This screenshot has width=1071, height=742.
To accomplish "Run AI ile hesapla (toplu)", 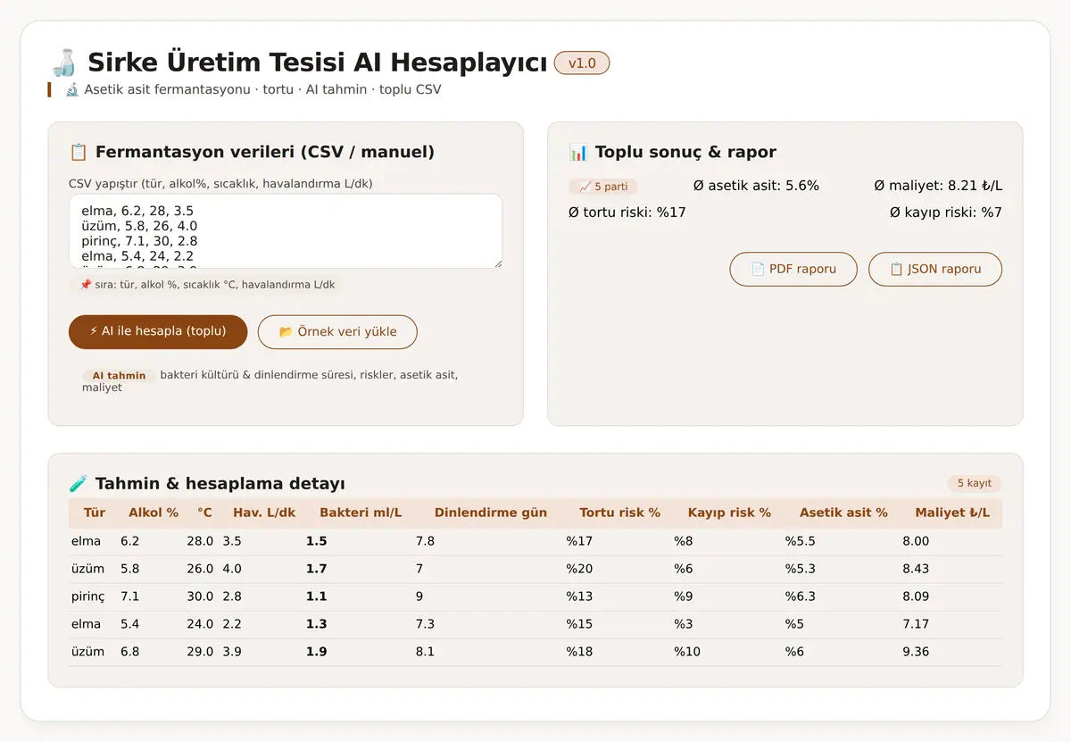I will pos(158,331).
